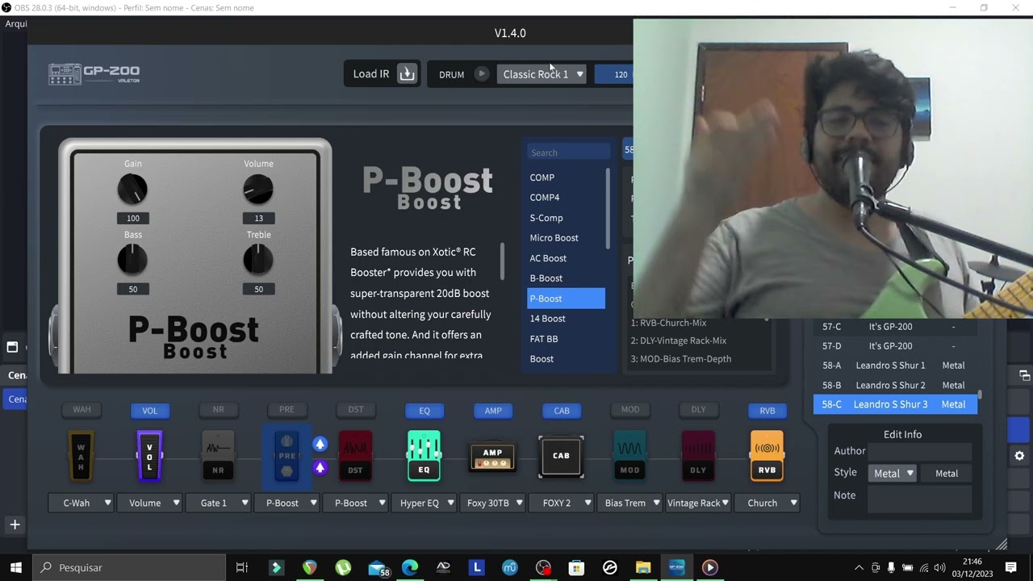Viewport: 1033px width, 581px height.
Task: Select the AMP head icon in the chain
Action: 492,456
